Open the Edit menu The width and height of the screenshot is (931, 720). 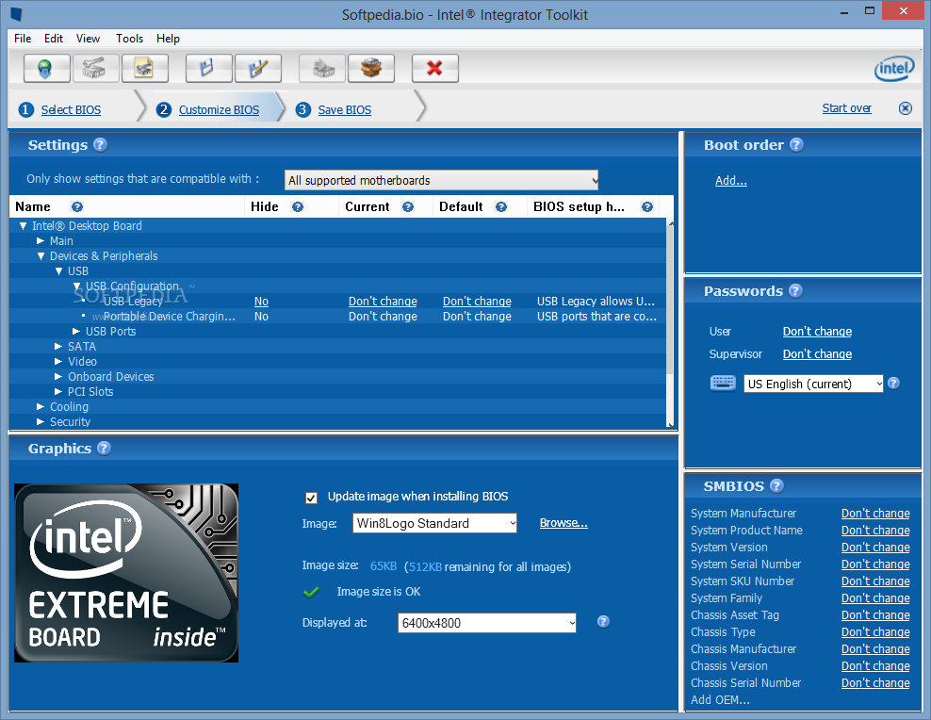click(54, 39)
